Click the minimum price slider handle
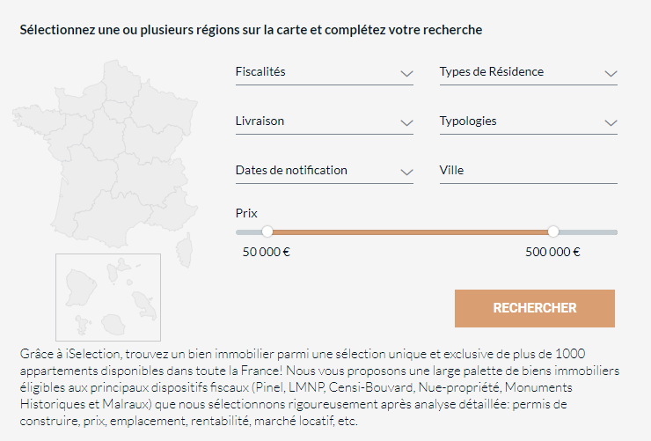 coord(267,232)
